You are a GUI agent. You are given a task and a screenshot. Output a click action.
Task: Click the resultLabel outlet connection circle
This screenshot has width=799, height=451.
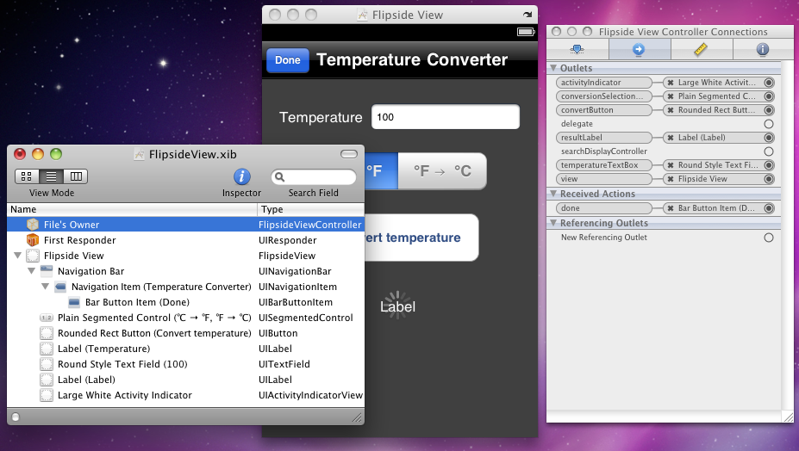[769, 138]
